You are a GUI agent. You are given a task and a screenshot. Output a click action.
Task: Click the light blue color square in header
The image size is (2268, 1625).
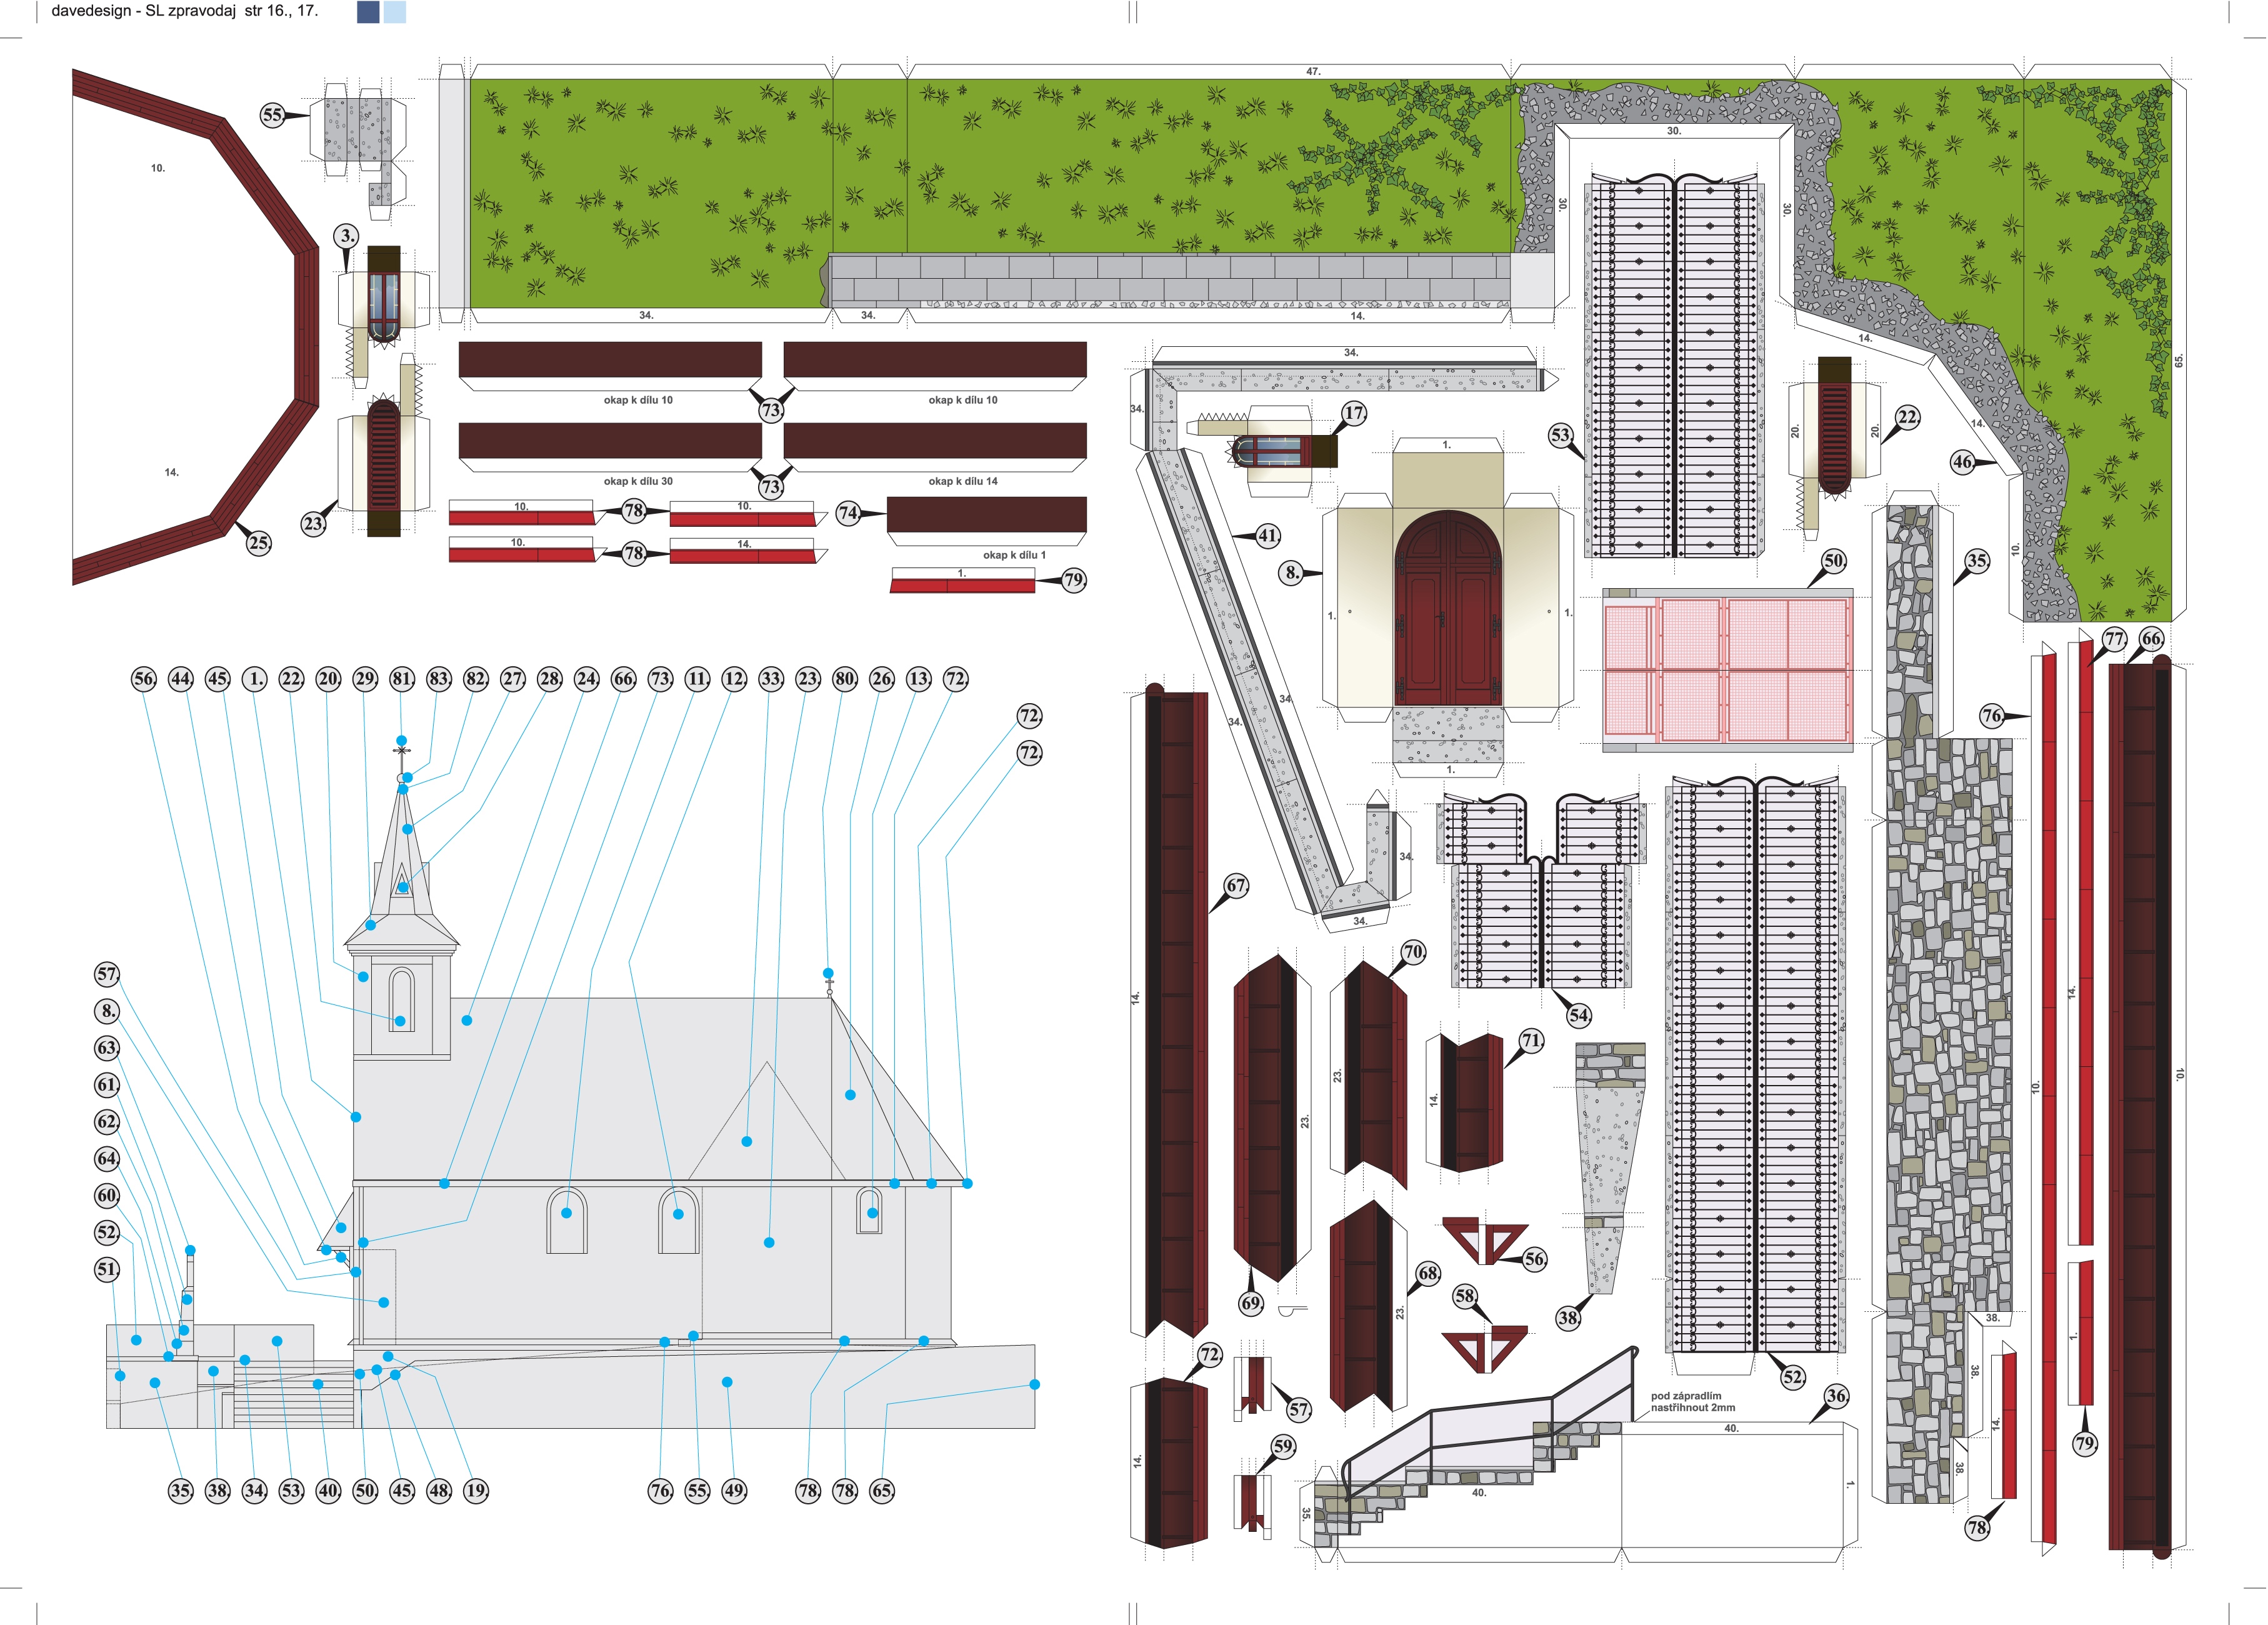coord(395,12)
